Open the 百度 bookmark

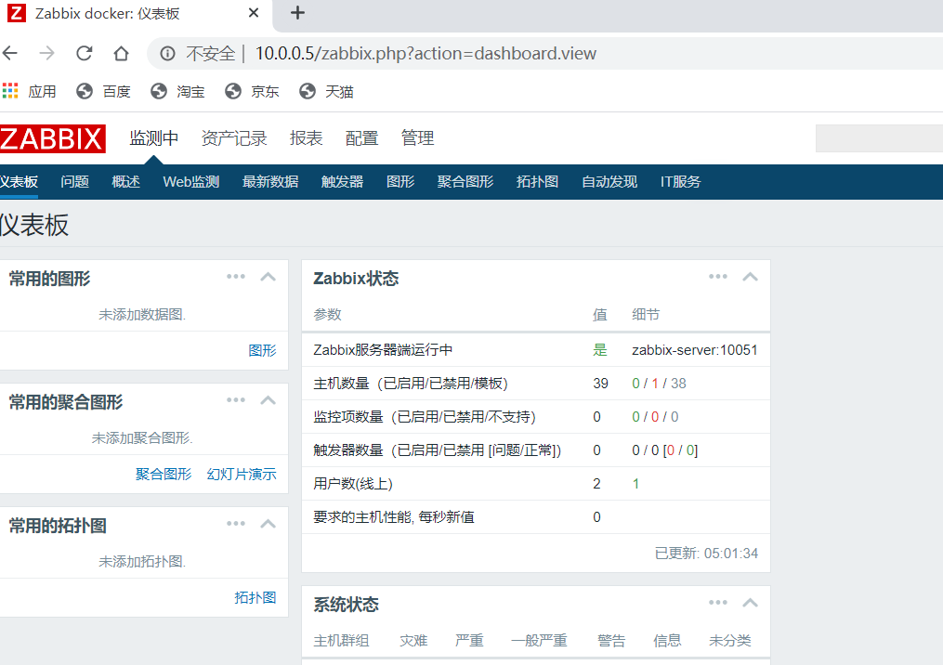point(103,91)
